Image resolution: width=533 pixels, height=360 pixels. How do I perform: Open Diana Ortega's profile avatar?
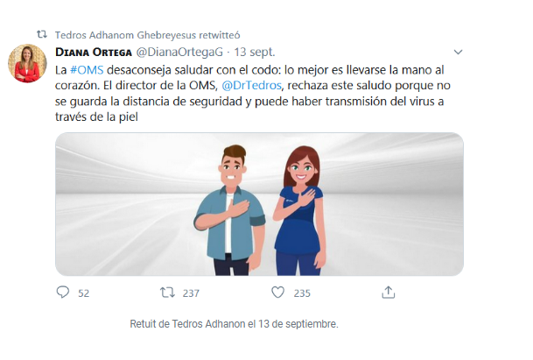[27, 63]
